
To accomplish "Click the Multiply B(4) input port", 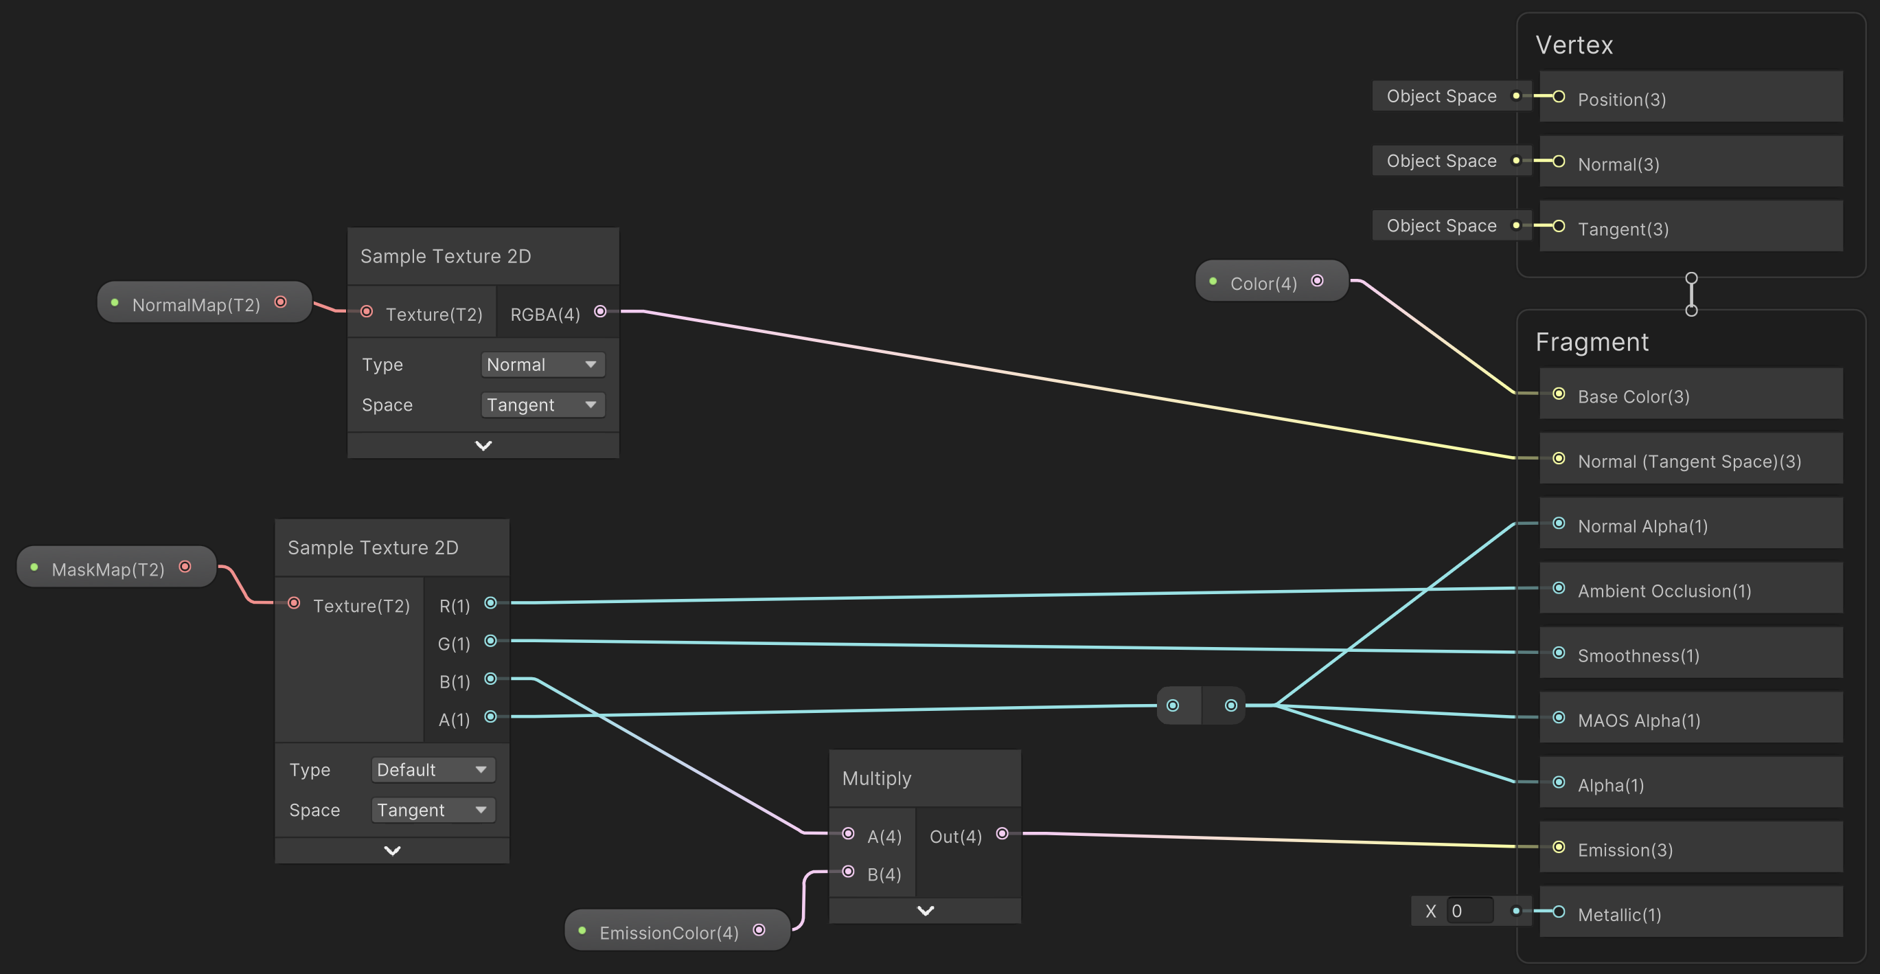I will click(x=848, y=872).
